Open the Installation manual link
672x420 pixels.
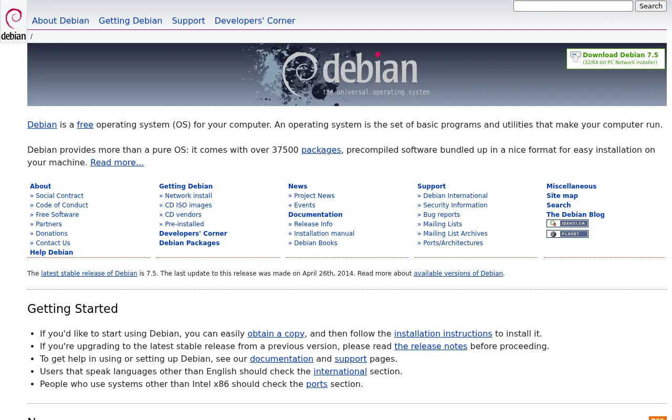pyautogui.click(x=324, y=234)
